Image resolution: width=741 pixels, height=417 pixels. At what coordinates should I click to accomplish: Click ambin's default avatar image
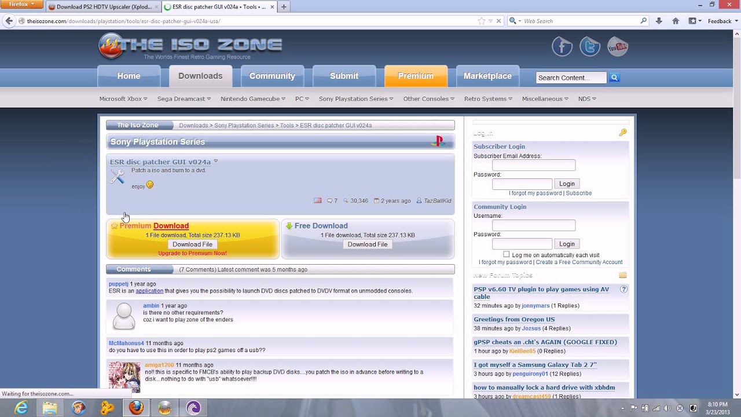pos(124,316)
